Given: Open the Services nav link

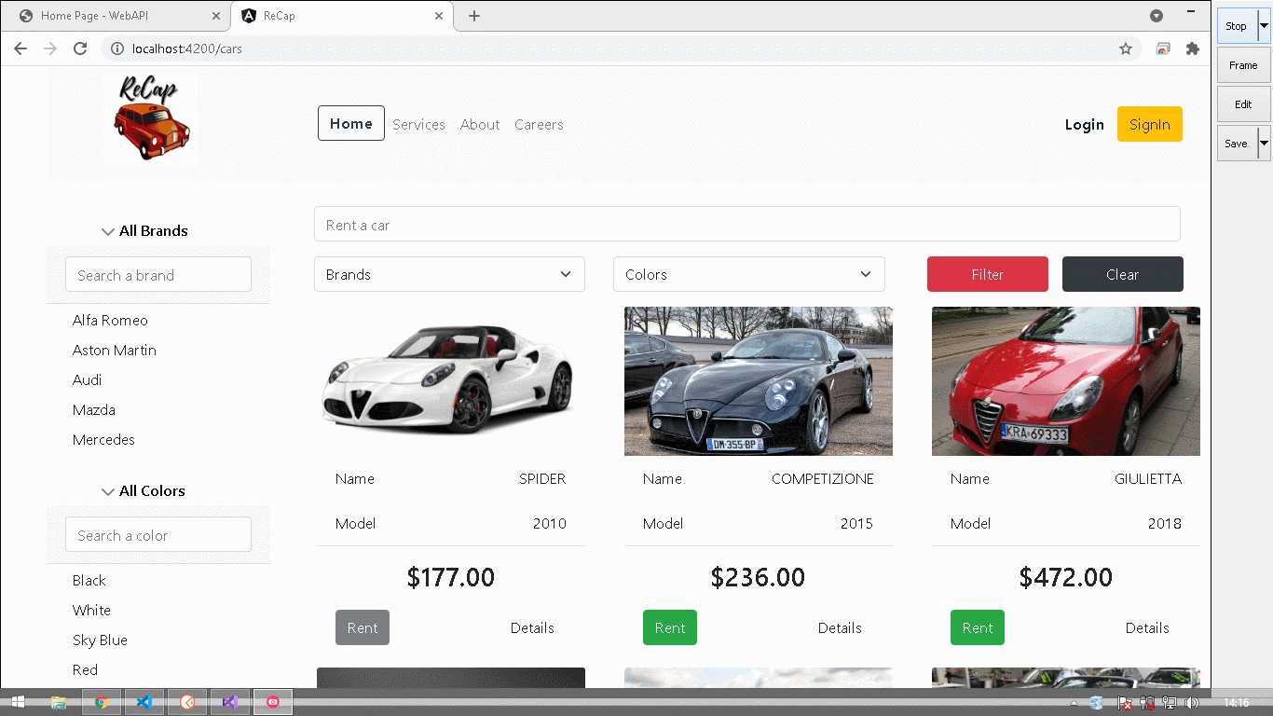Looking at the screenshot, I should click(x=418, y=124).
